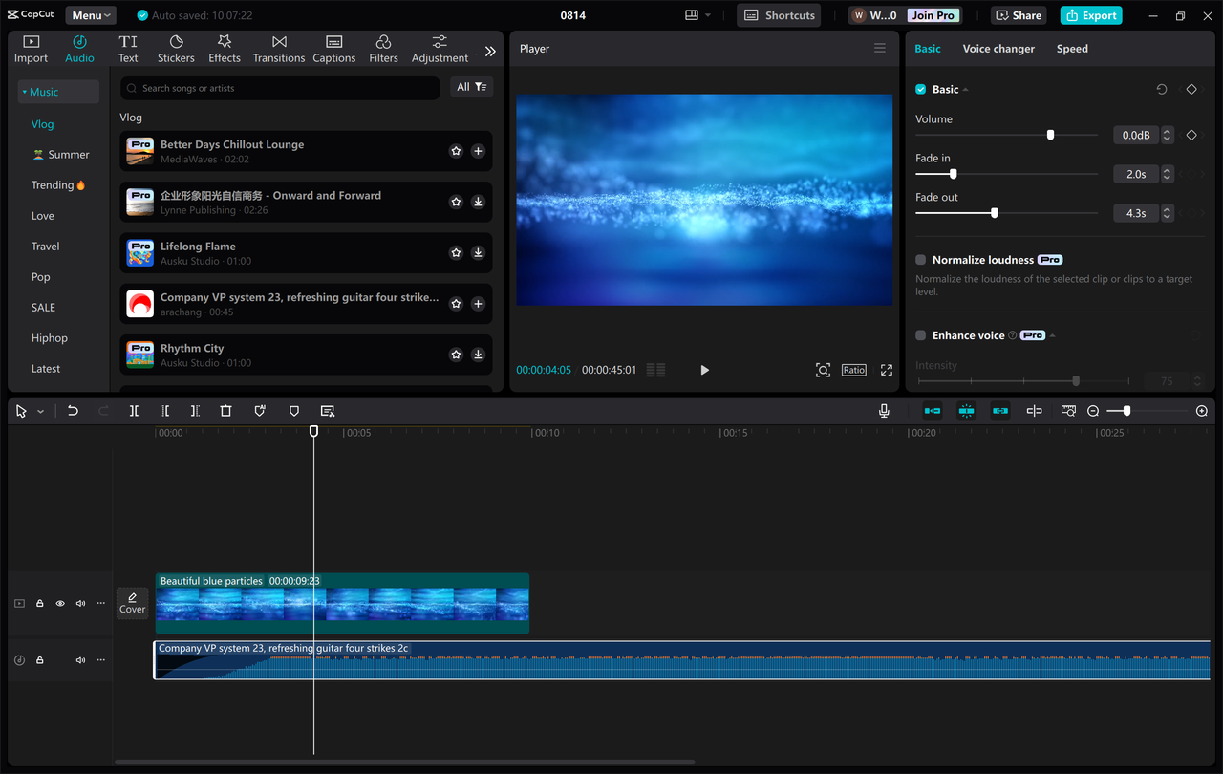Screen dimensions: 1223x774
Task: Click the Zoom in icon on the timeline
Action: pos(1201,411)
